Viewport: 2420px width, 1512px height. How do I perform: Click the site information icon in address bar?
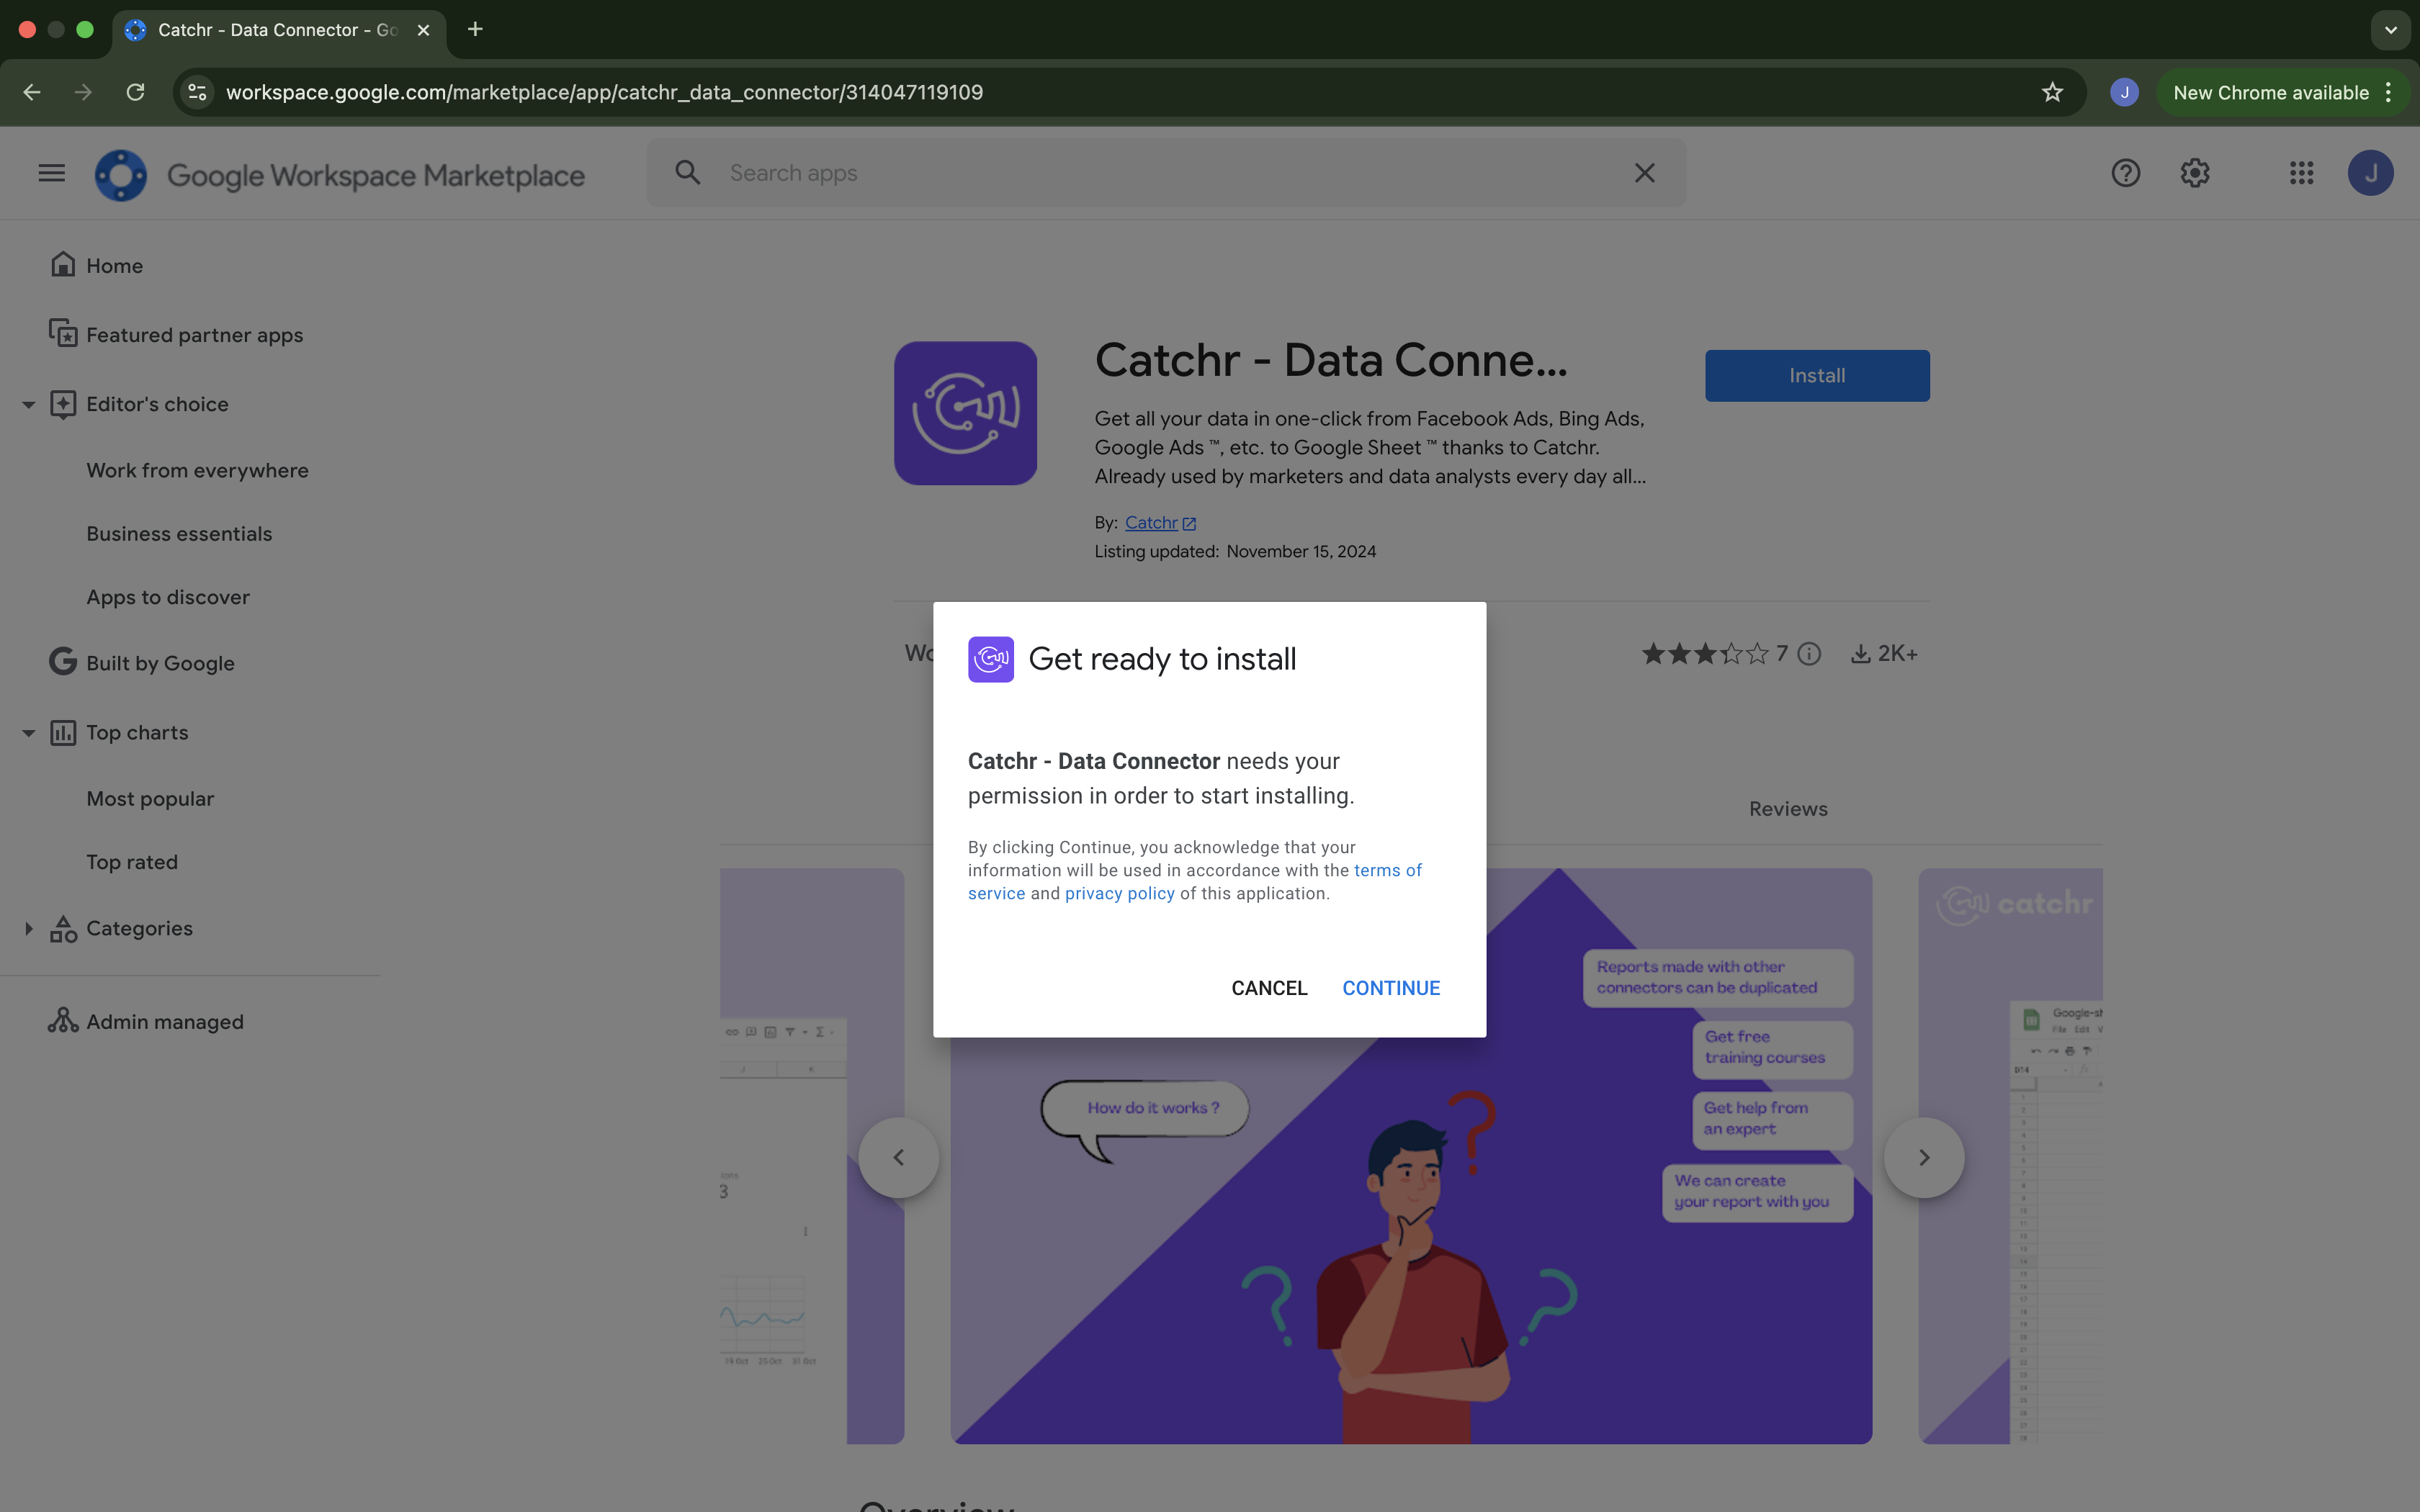click(x=198, y=92)
